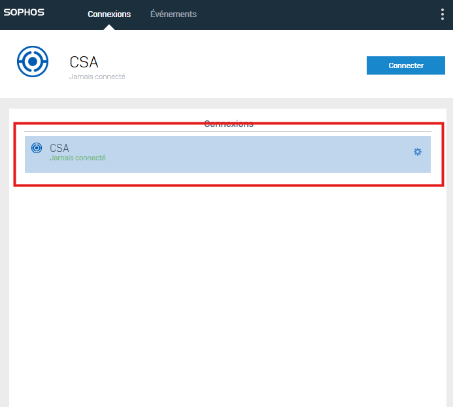Click the Sophos logo
453x407 pixels.
pos(24,12)
